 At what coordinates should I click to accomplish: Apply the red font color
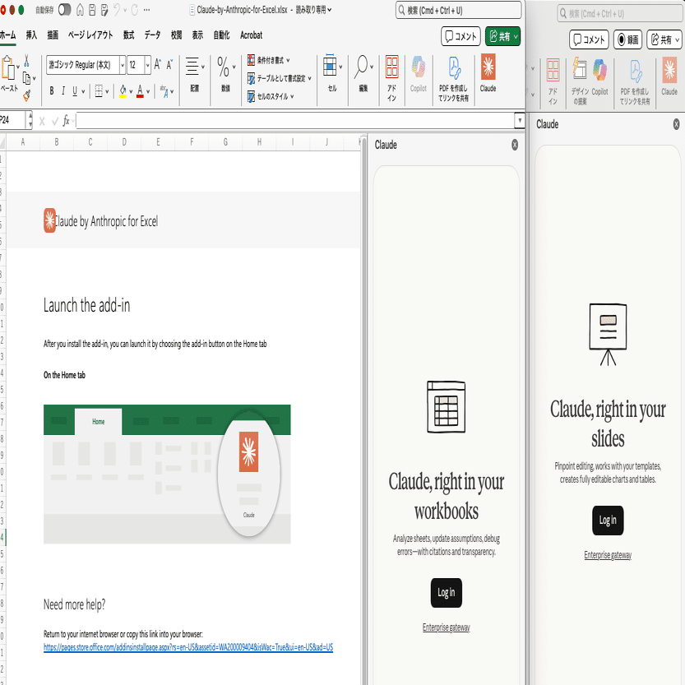click(140, 90)
